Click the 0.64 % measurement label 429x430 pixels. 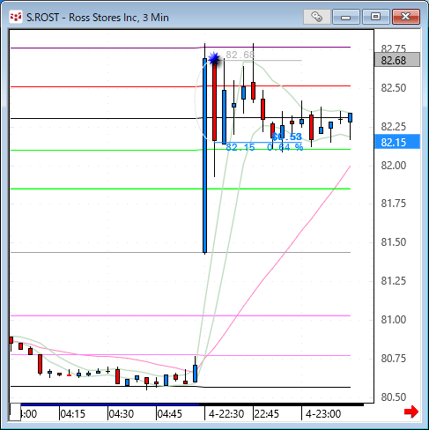(285, 147)
